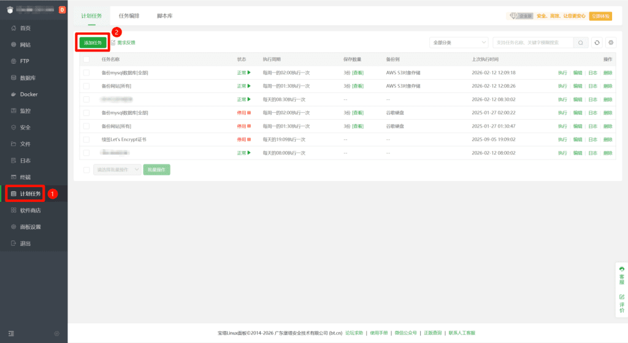Click the red notification badge in sidebar header
This screenshot has width=628, height=343.
pyautogui.click(x=62, y=10)
